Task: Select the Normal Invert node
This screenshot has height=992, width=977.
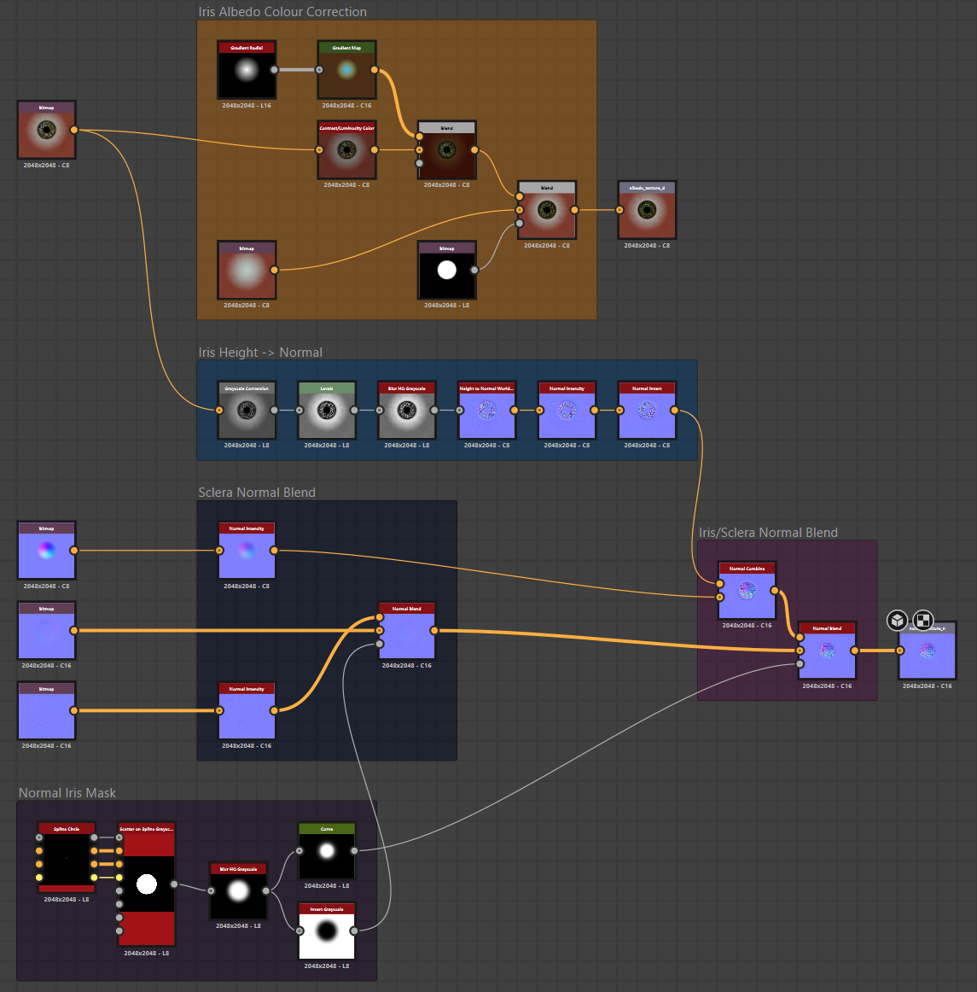Action: coord(647,411)
